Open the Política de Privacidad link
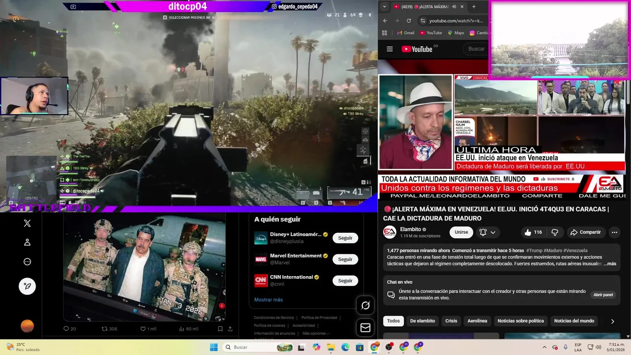631x355 pixels. 319,318
